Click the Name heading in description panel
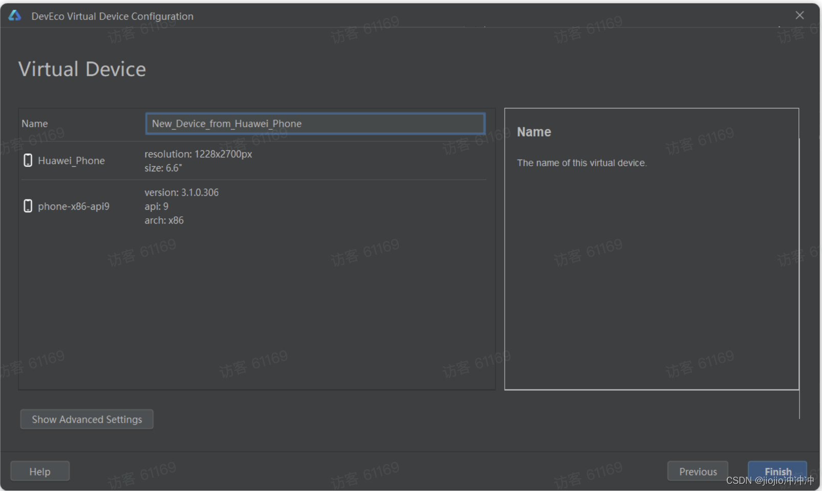The width and height of the screenshot is (822, 491). (x=534, y=132)
